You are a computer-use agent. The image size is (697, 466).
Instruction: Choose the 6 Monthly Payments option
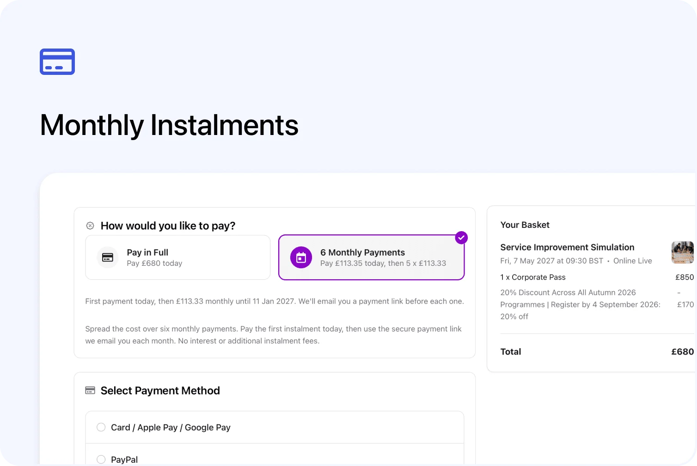[x=372, y=258]
